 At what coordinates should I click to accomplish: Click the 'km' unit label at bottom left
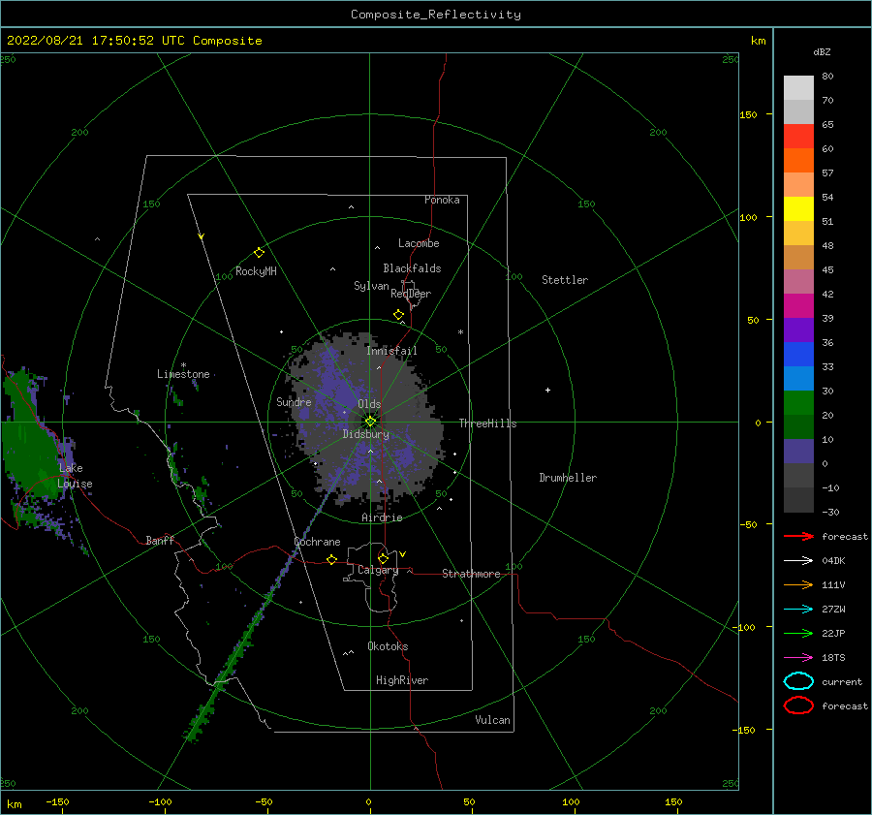point(15,804)
